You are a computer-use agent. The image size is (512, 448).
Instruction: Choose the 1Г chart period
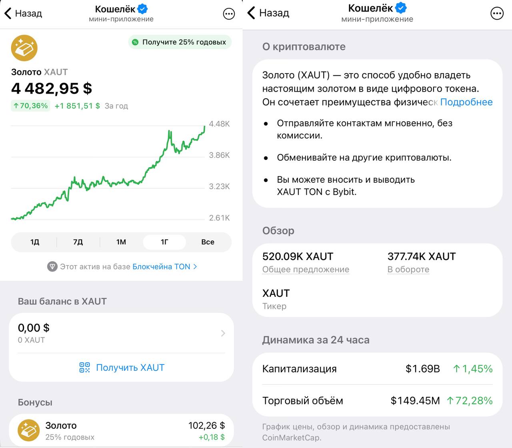pos(164,242)
